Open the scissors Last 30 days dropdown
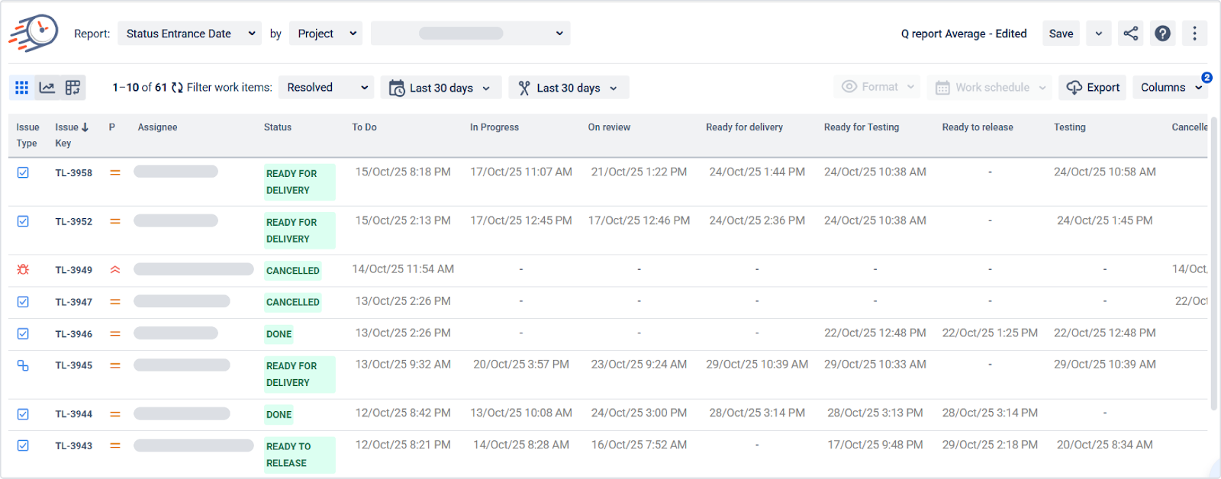 tap(569, 88)
